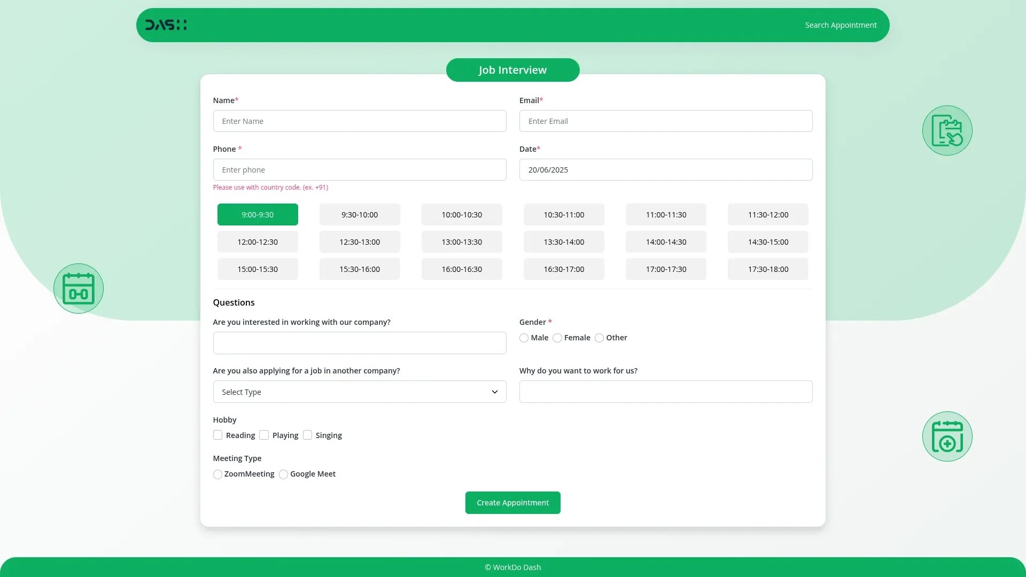
Task: Select the Male gender radio
Action: pyautogui.click(x=524, y=338)
